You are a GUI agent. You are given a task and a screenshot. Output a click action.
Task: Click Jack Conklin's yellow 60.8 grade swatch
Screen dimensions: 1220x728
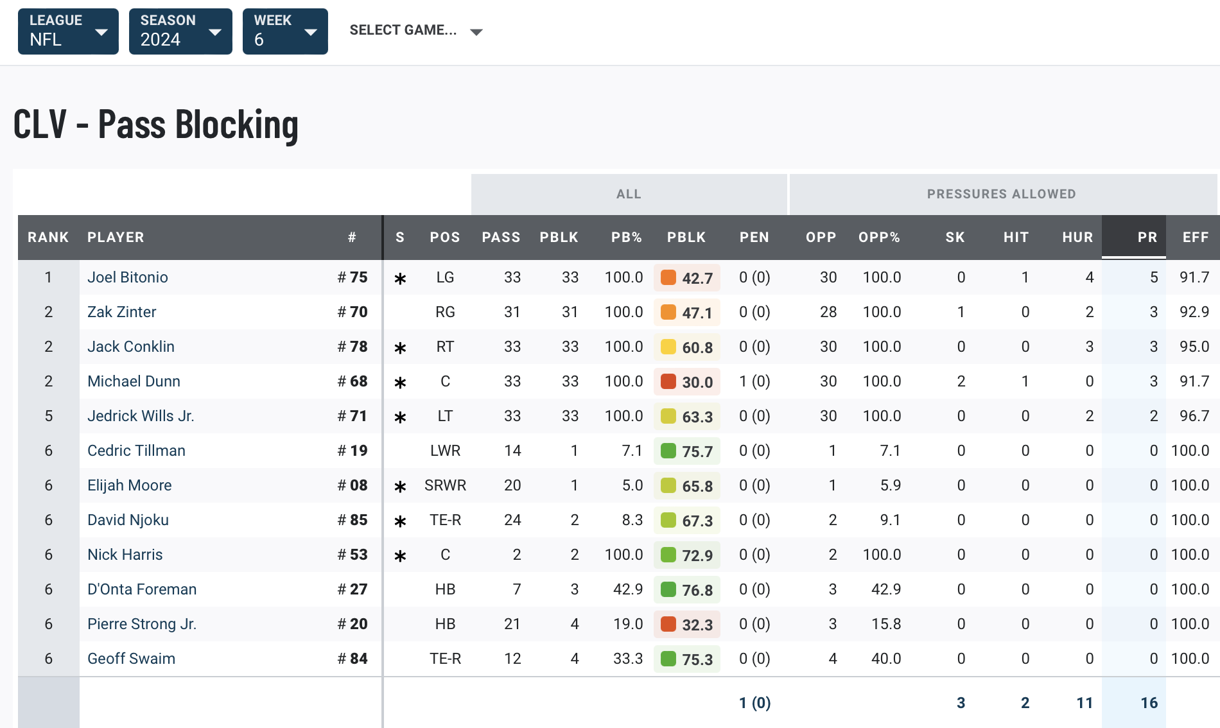(668, 347)
